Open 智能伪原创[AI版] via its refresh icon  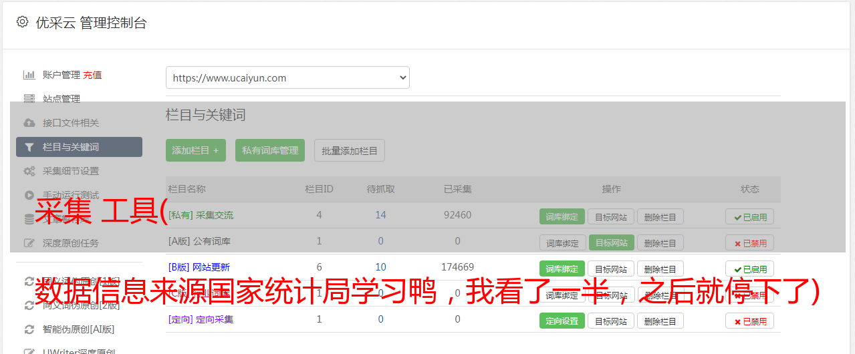[x=29, y=329]
